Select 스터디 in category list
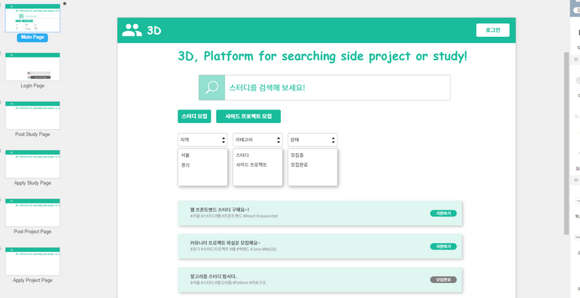 click(242, 155)
